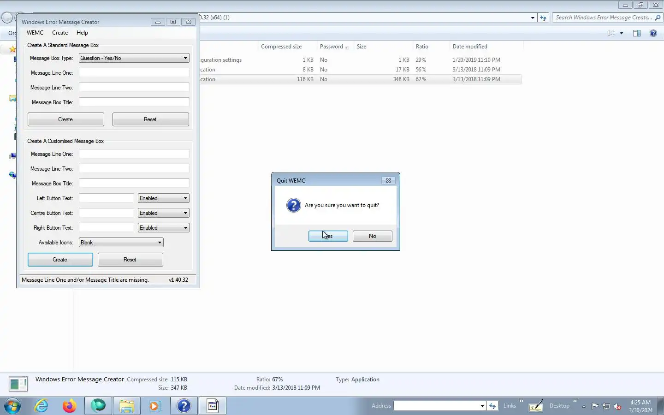This screenshot has width=664, height=415.
Task: Click the application window taskbar icon
Action: (x=213, y=406)
